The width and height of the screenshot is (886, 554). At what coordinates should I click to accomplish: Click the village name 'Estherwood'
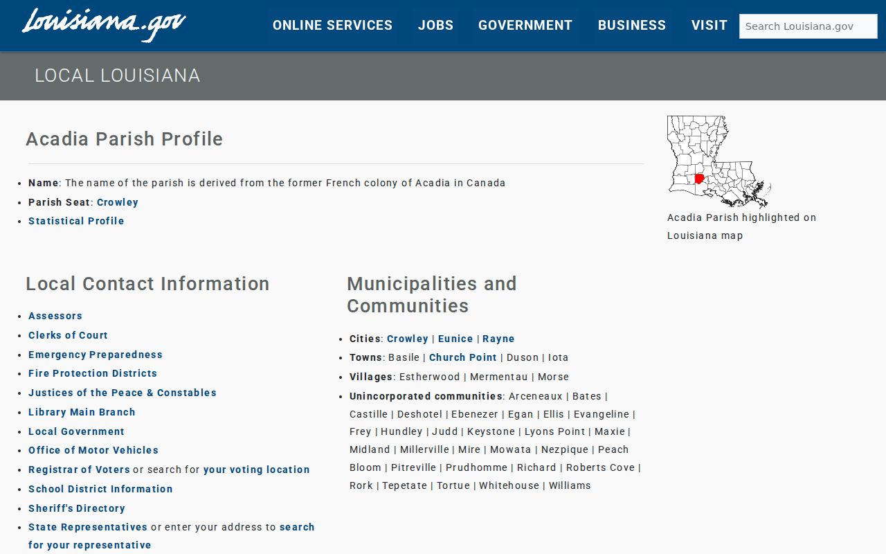pos(430,377)
